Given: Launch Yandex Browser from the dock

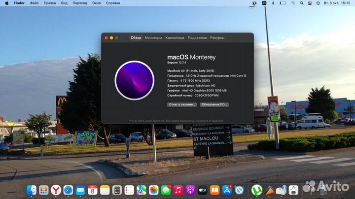Looking at the screenshot, I should click(x=56, y=190).
